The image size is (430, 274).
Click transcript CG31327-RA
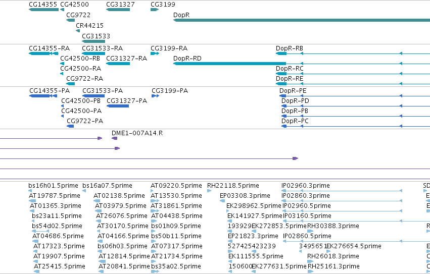point(118,64)
